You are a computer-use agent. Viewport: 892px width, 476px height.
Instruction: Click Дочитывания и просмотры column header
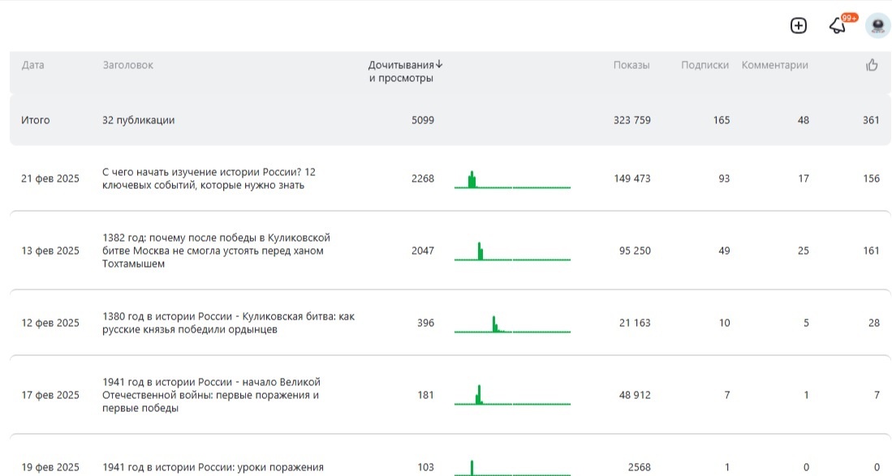401,71
